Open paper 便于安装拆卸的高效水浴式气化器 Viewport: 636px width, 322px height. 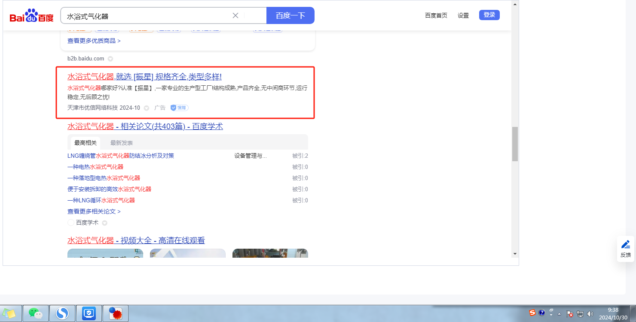(x=109, y=189)
